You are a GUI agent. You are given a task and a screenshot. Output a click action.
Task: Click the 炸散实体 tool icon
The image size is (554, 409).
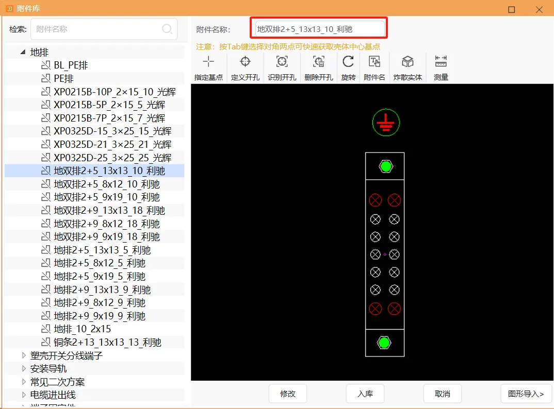tap(408, 62)
